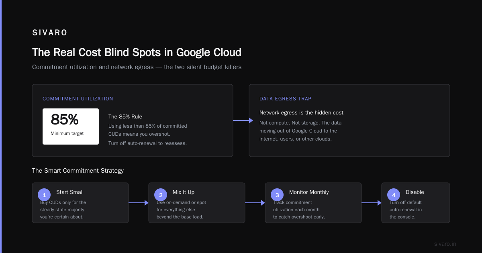482x253 pixels.
Task: Click the 'Disable' step title
Action: pyautogui.click(x=415, y=192)
